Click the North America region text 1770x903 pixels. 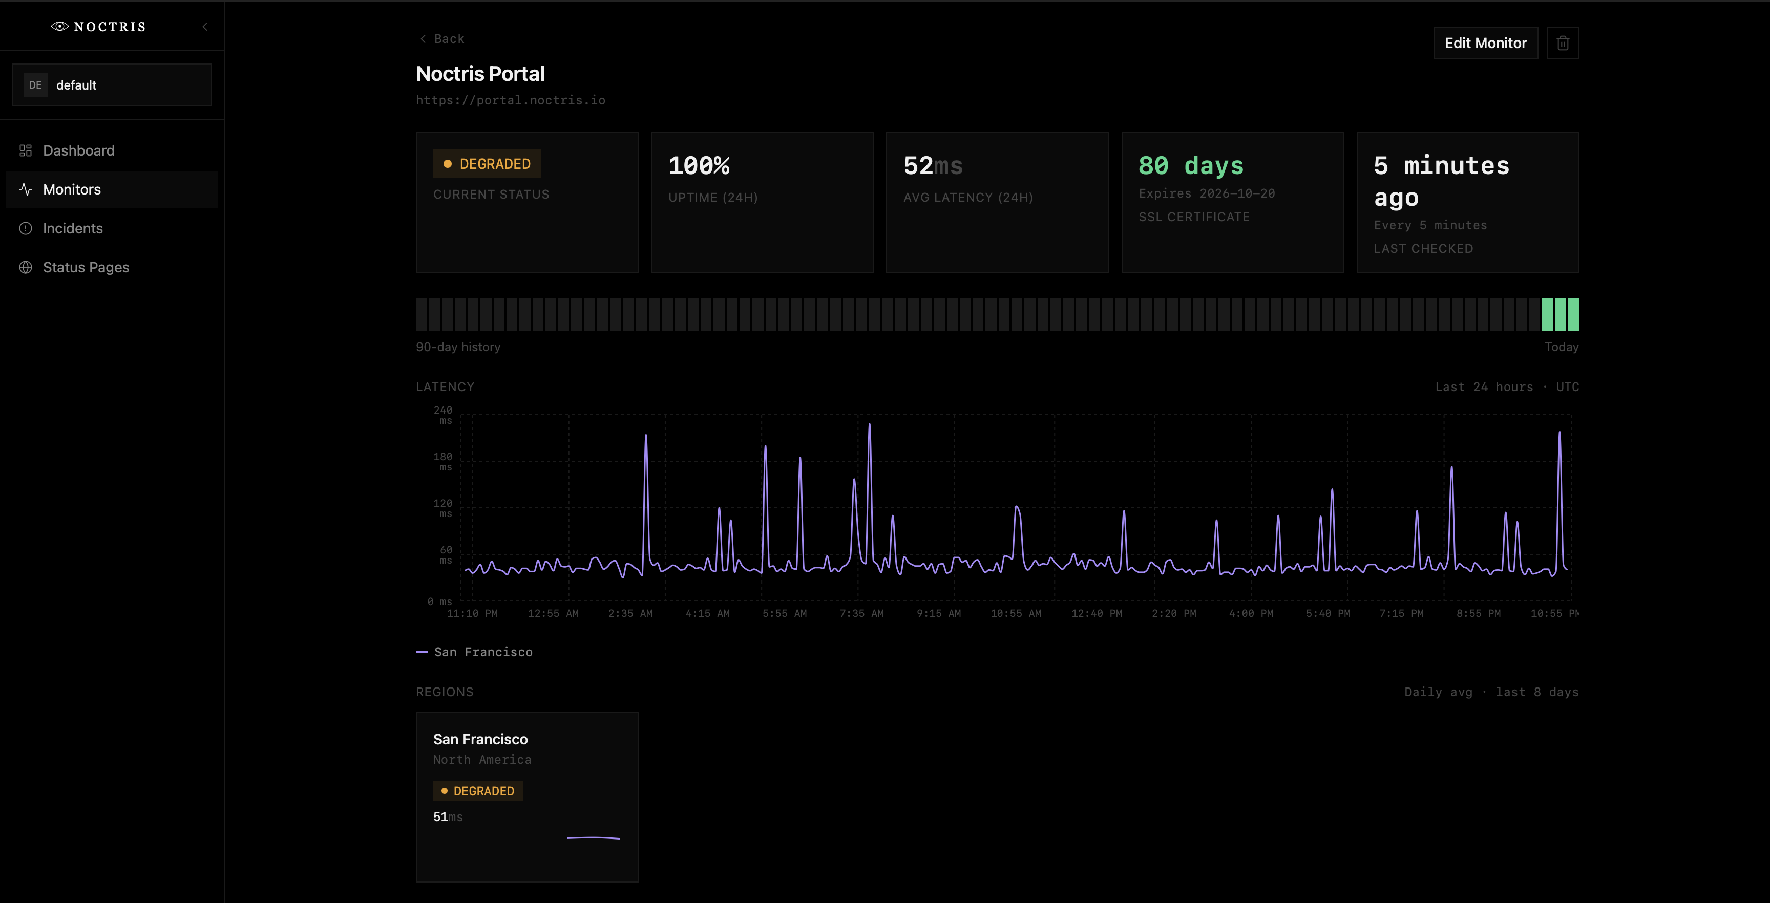coord(482,760)
